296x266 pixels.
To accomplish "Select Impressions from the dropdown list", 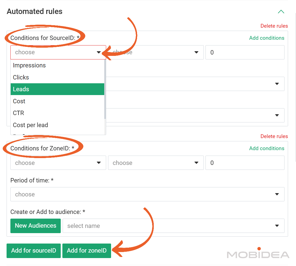I will pos(57,65).
